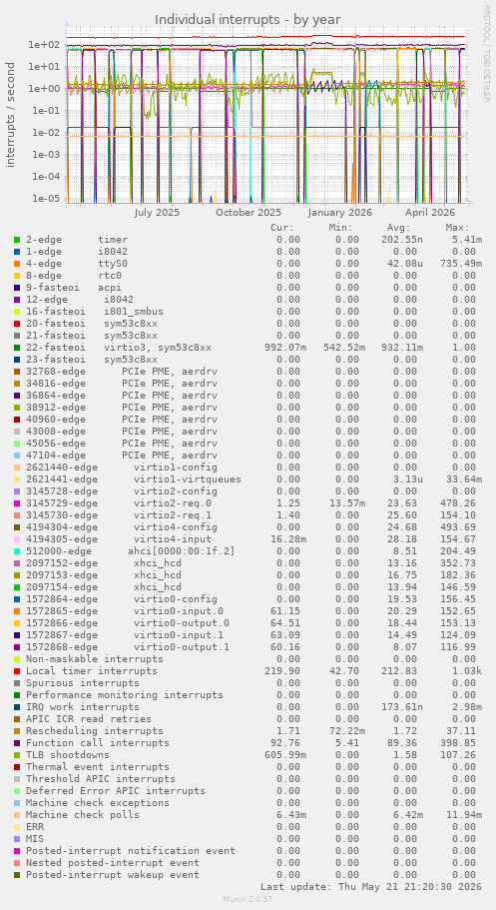Click the Munin 2.0.57 footer text

coord(248,900)
